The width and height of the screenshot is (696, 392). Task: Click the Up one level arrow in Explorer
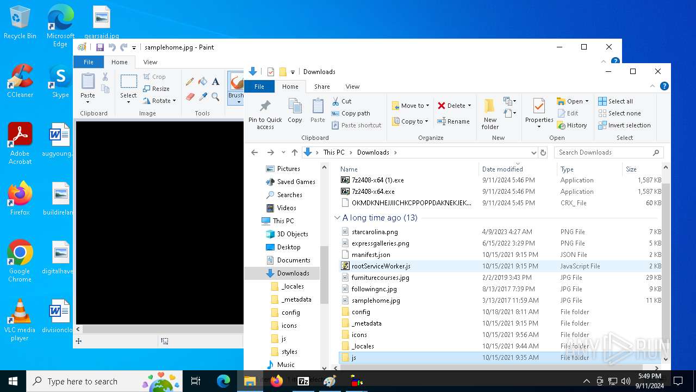pyautogui.click(x=295, y=152)
